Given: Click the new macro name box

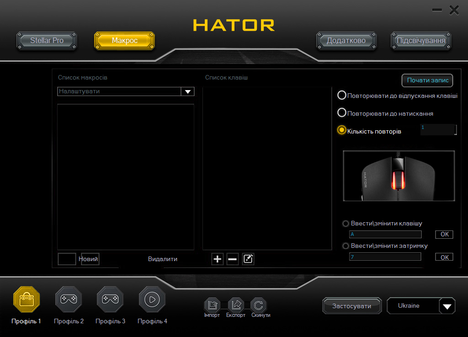Looking at the screenshot, I should pyautogui.click(x=67, y=259).
